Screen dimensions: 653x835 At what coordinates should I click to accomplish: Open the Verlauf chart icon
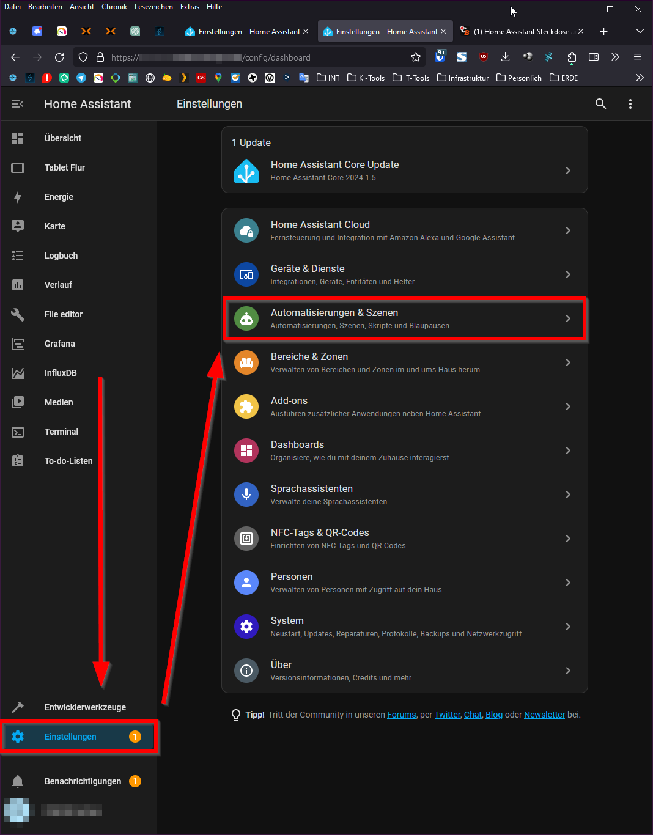point(18,285)
